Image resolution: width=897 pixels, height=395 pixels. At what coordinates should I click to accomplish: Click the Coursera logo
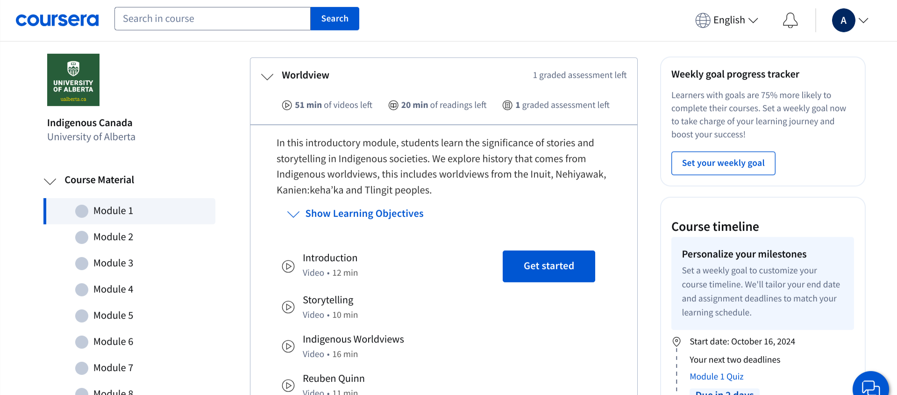(57, 20)
